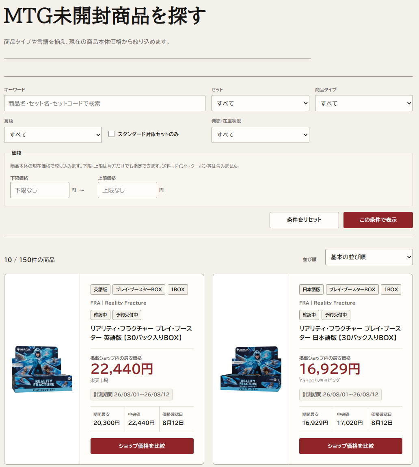Click 確認中 badge on 英語版 card
The height and width of the screenshot is (467, 419).
tap(100, 315)
